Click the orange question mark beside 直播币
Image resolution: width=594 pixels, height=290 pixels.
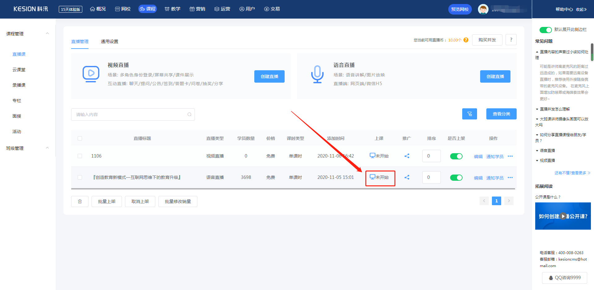coord(466,40)
